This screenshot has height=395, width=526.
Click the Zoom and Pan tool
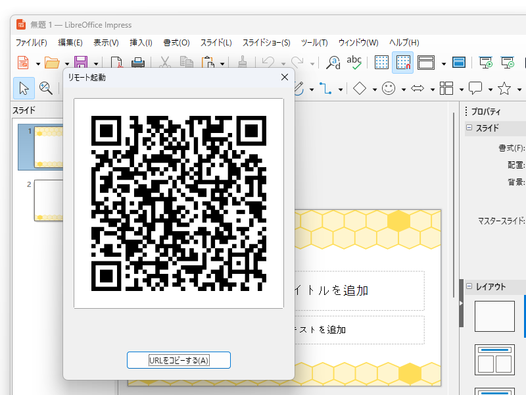point(45,88)
